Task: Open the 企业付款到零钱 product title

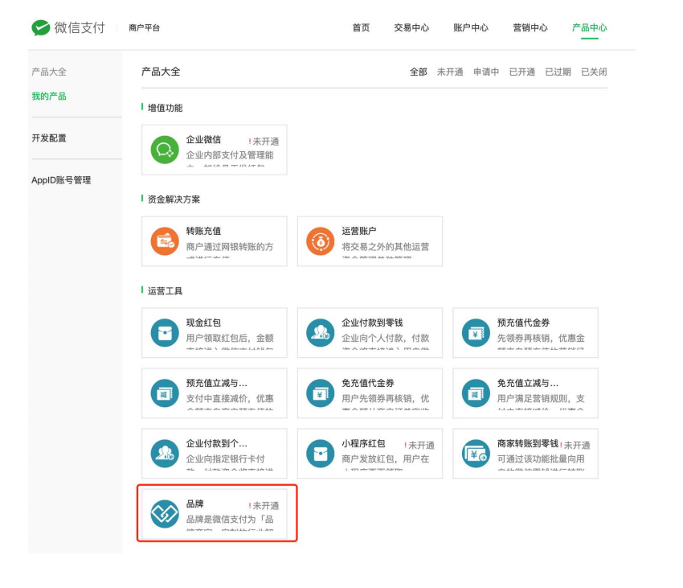Action: pos(372,323)
